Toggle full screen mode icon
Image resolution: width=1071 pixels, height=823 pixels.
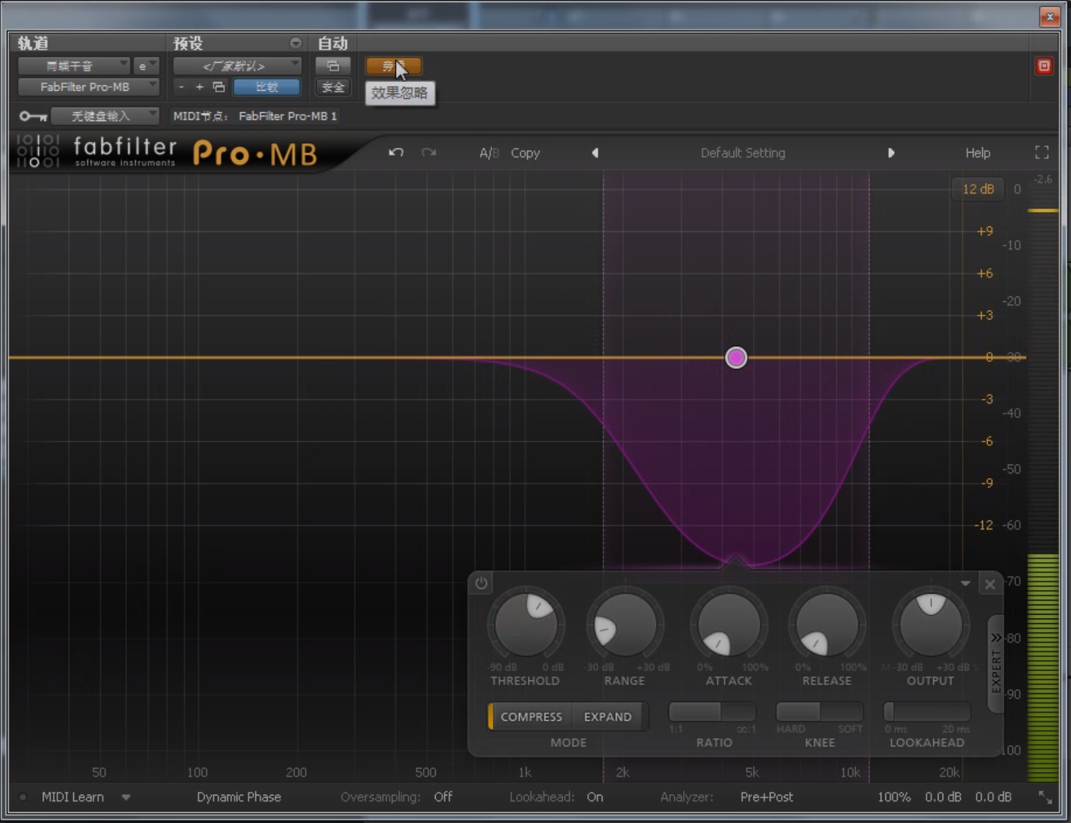1041,153
